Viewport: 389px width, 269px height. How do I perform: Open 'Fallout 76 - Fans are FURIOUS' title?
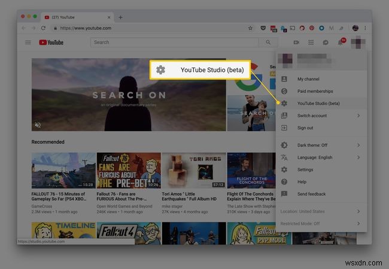coord(121,197)
